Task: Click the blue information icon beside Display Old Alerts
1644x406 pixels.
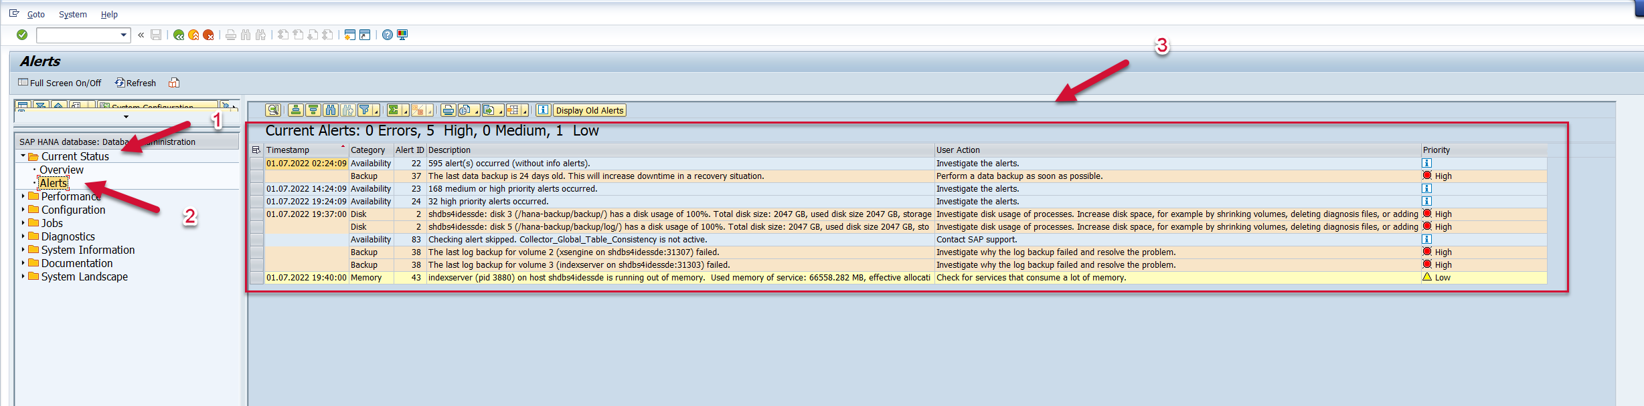Action: (543, 110)
